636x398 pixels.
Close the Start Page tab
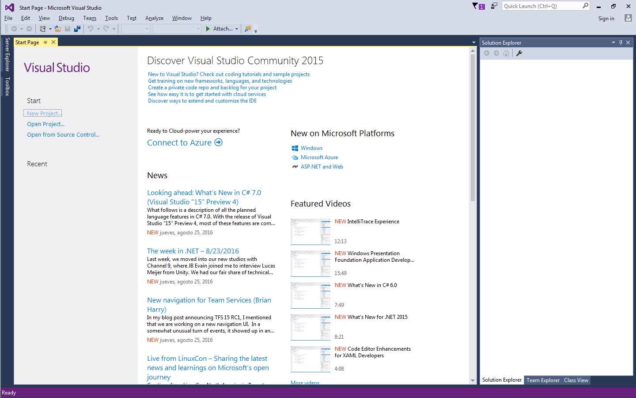coord(53,42)
